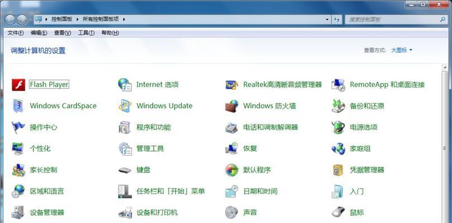Expand the arrow after 所有控制面板项 breadcrumb
The width and height of the screenshot is (452, 223).
[124, 20]
